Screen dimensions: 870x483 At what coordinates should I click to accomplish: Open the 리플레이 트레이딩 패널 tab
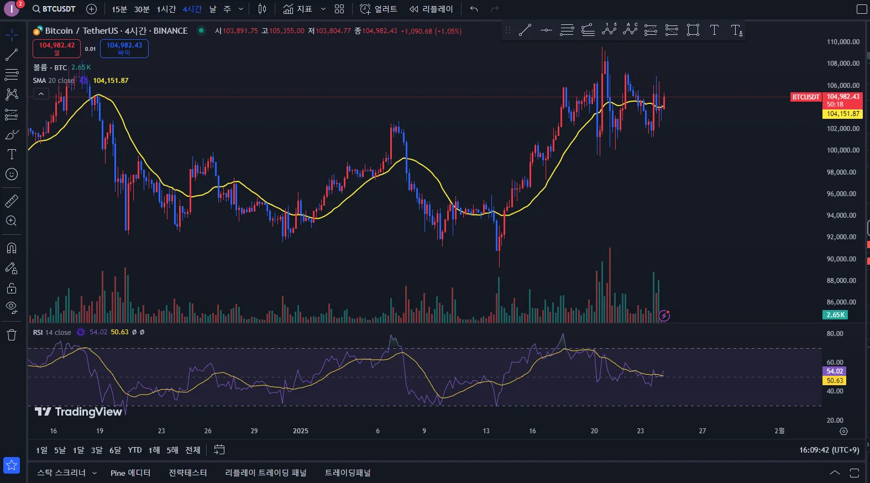pyautogui.click(x=266, y=473)
